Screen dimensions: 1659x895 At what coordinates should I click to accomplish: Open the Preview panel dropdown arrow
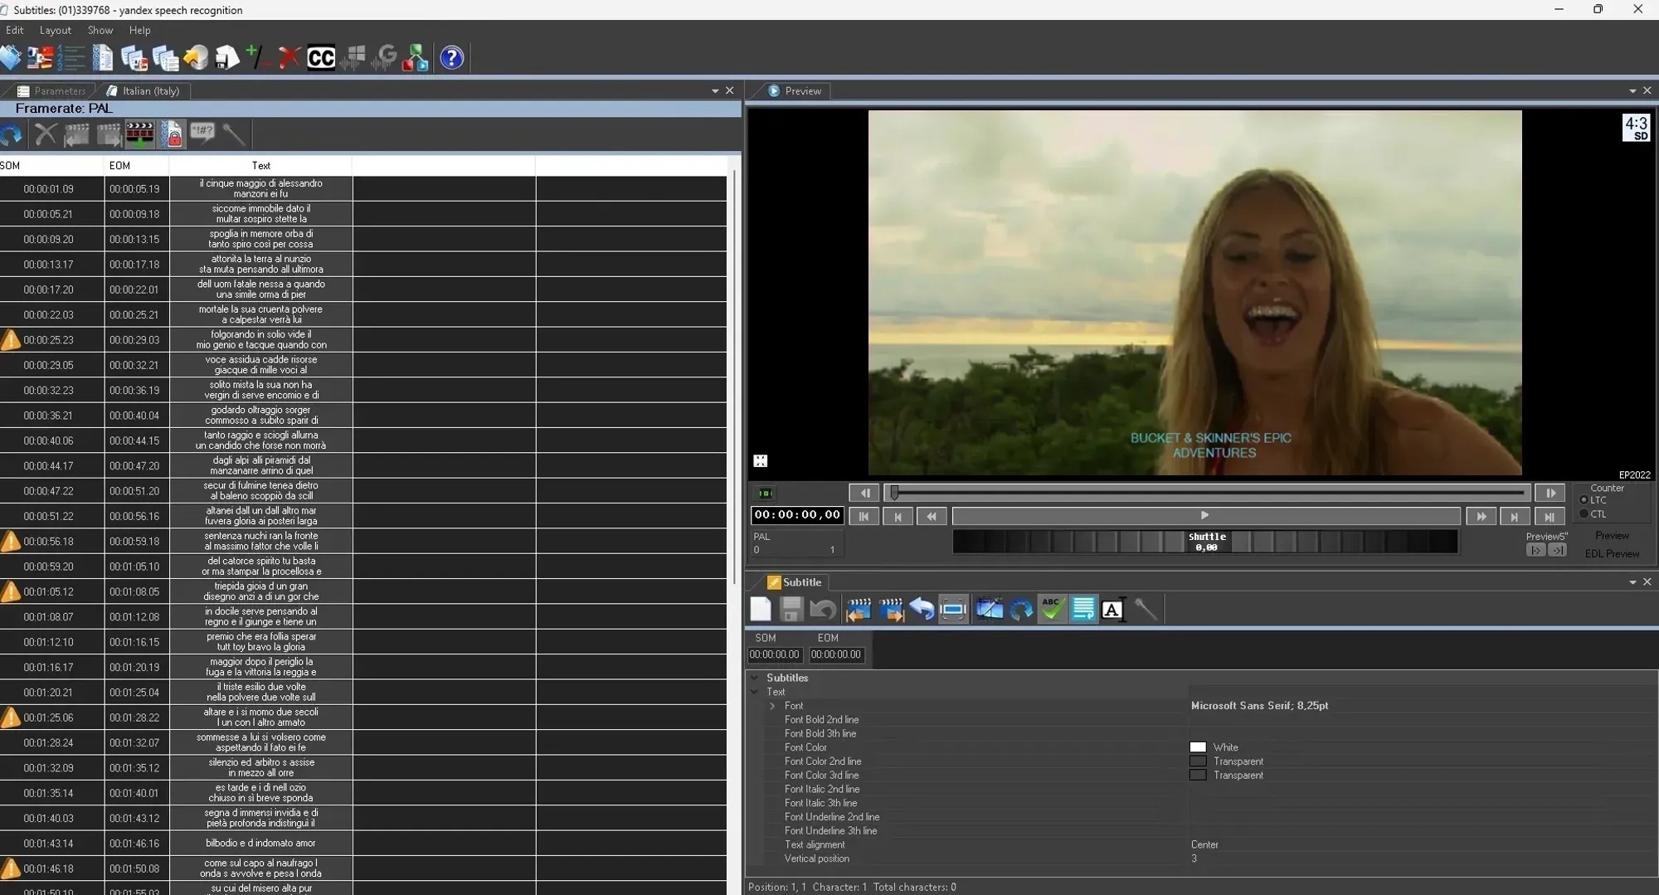pyautogui.click(x=1632, y=90)
